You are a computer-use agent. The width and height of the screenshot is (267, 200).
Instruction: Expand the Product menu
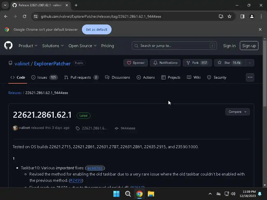tap(28, 46)
